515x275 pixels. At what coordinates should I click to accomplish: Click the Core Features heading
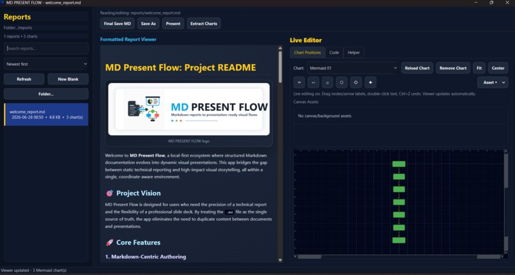138,242
